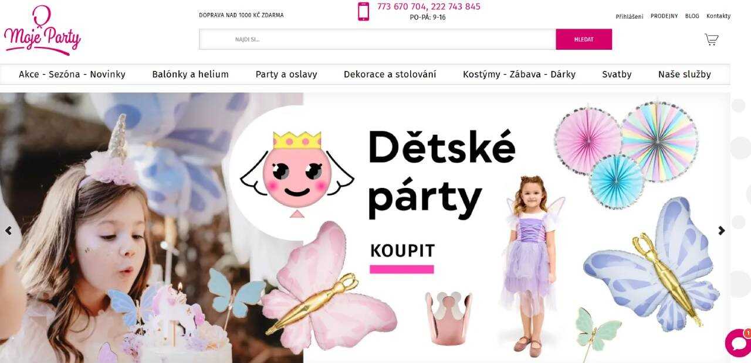Expand Dekorace a stolování menu

point(390,74)
